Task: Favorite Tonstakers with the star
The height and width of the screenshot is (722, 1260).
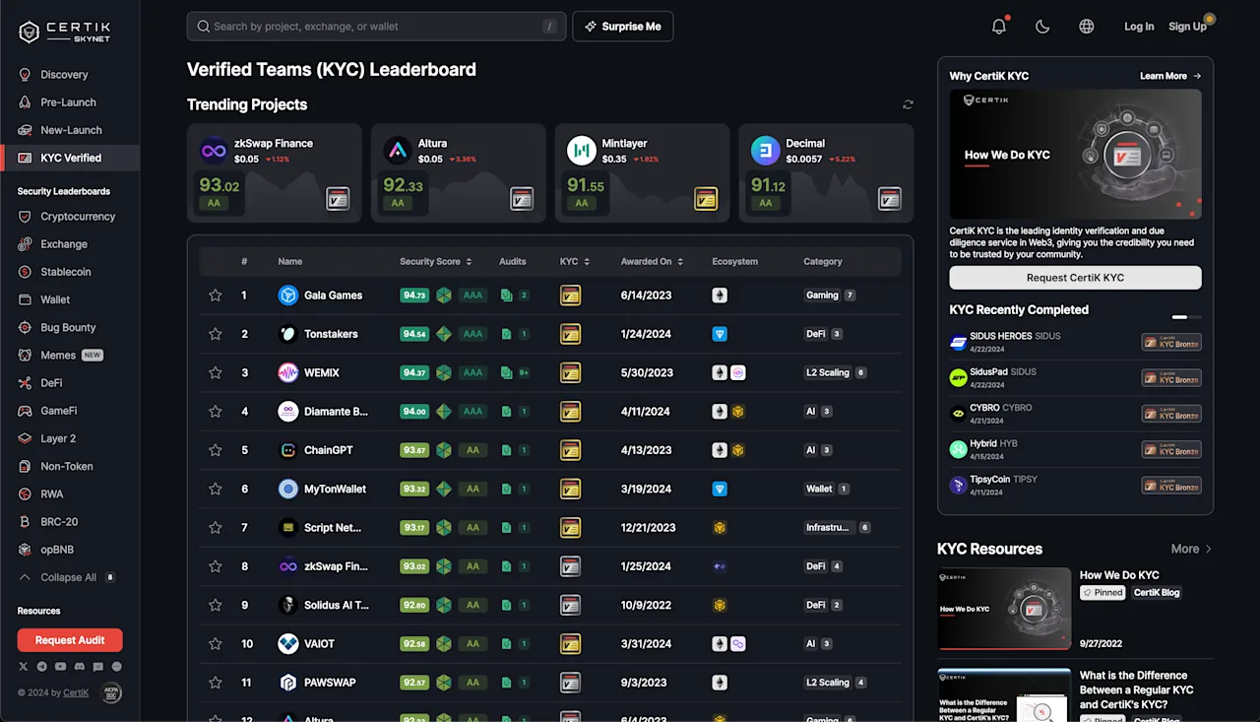Action: 215,334
